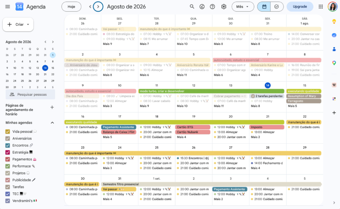Screen dimensions: 340x209
Task: Open the W add-on in side panel
Action: 334,85
